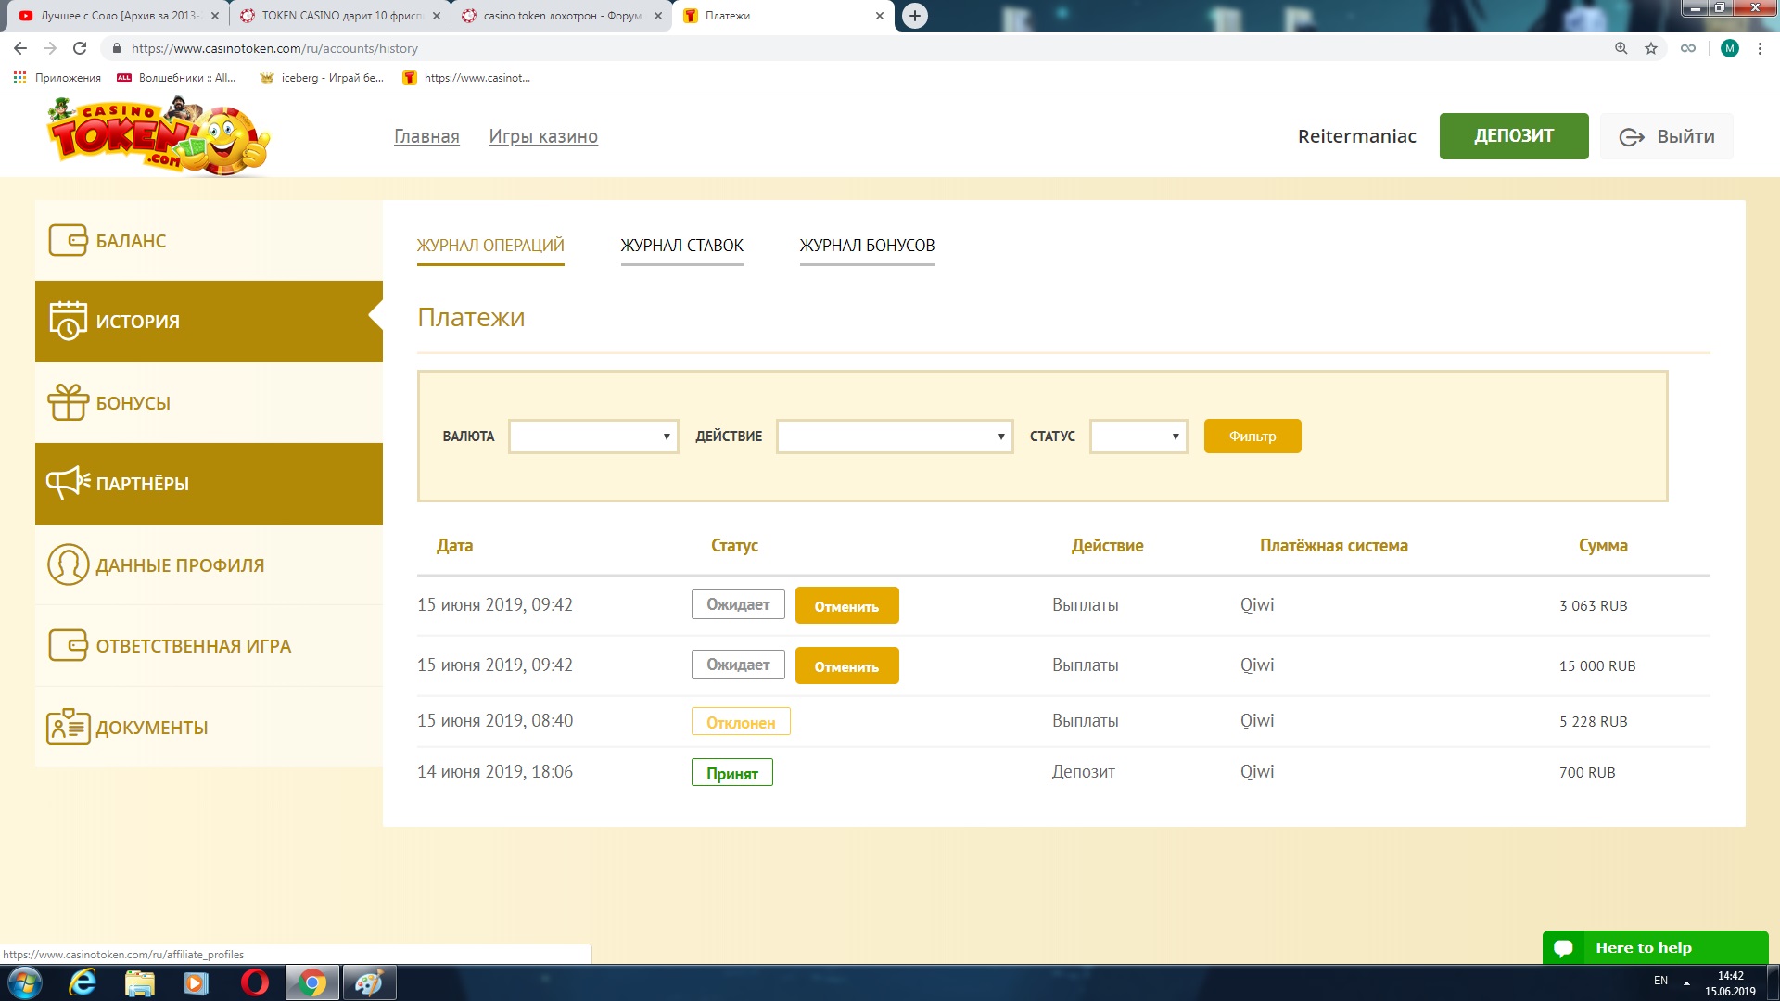Open the Журнал бонусов tab
The image size is (1780, 1001).
coord(867,246)
